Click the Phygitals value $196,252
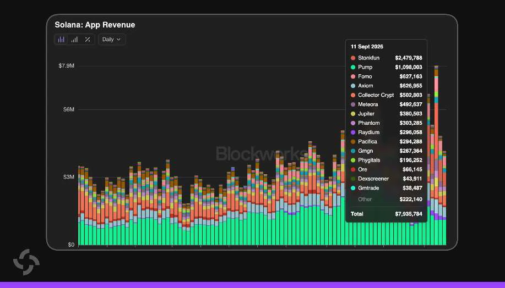The image size is (505, 288). click(411, 160)
